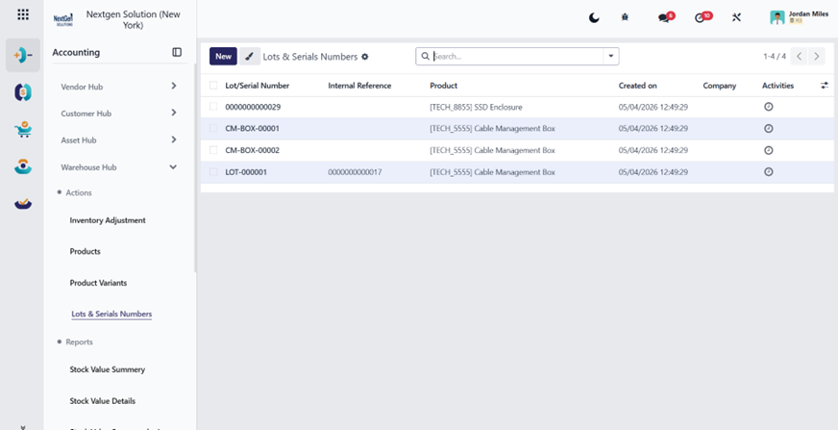Screen dimensions: 838x430
Task: Open the tools wrench icon
Action: [736, 17]
